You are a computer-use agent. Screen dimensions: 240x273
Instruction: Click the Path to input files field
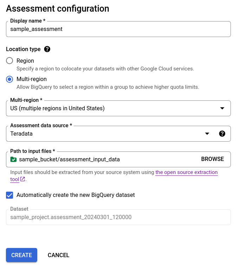(x=105, y=159)
